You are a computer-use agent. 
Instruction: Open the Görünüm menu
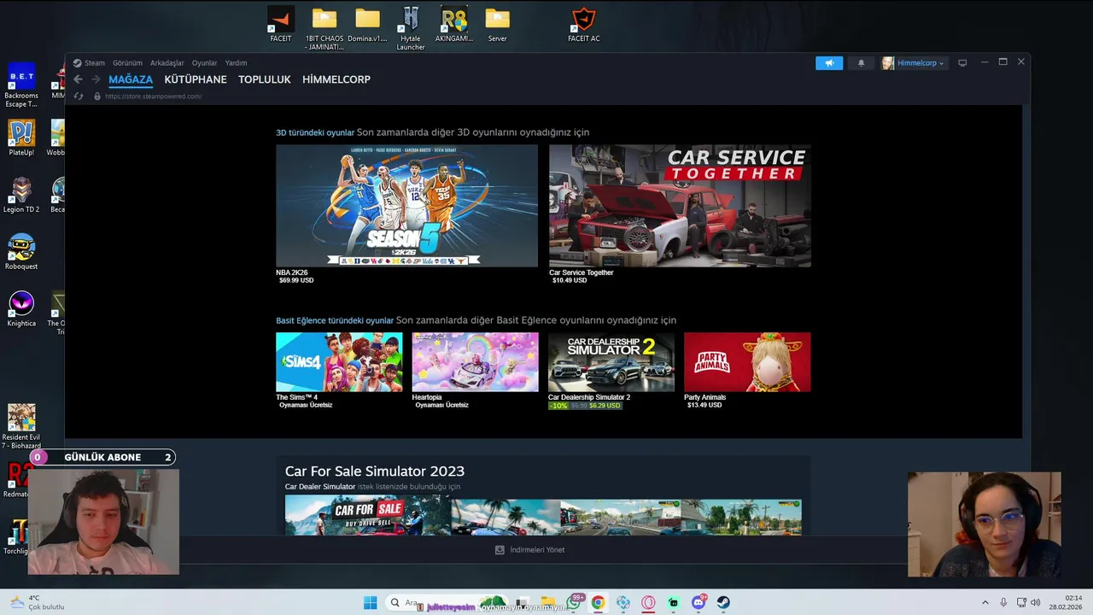pos(127,63)
